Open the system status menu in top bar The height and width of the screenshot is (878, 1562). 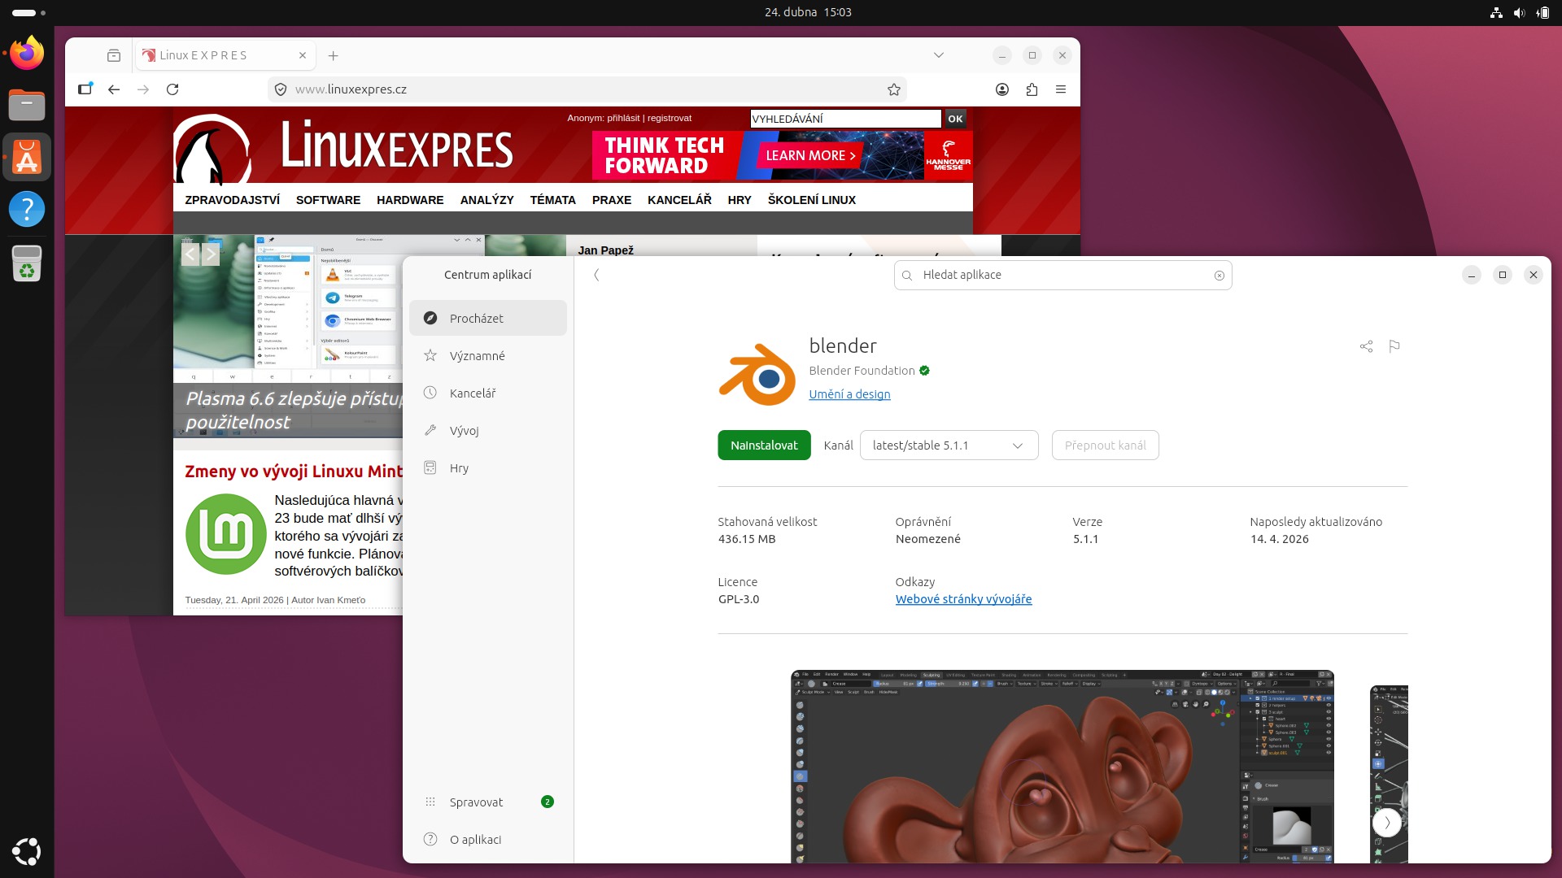coord(1519,12)
